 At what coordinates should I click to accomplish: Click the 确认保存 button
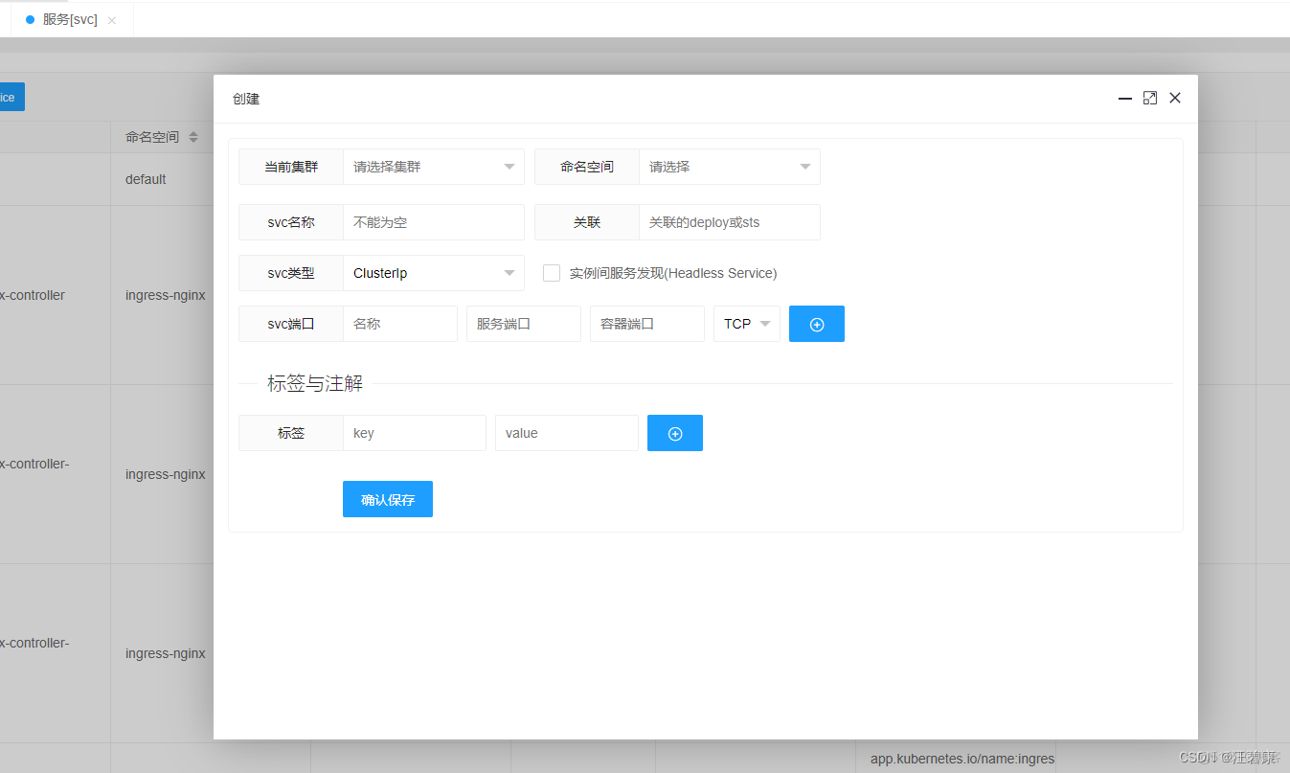[388, 499]
